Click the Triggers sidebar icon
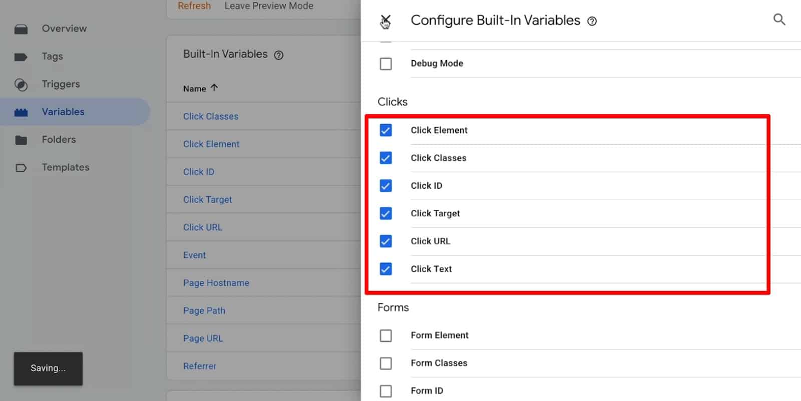This screenshot has width=801, height=401. coord(21,85)
